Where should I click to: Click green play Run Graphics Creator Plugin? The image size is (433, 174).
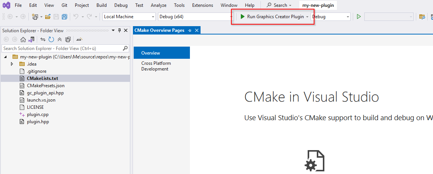272,17
